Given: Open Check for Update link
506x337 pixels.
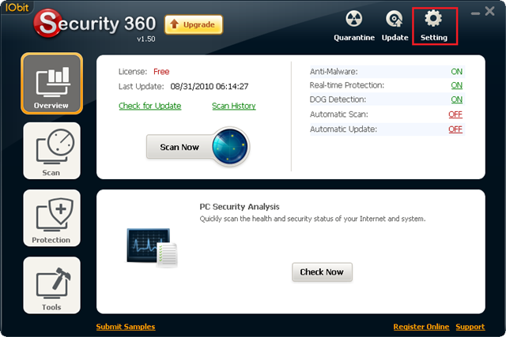Looking at the screenshot, I should pyautogui.click(x=149, y=106).
